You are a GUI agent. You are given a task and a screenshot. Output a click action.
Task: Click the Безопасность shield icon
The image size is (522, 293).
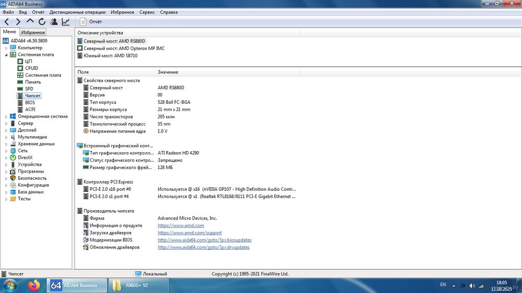click(13, 178)
